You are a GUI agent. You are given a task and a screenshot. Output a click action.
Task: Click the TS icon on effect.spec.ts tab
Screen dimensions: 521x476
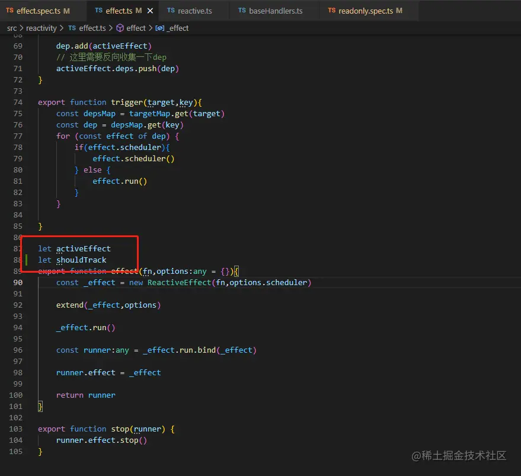(9, 11)
